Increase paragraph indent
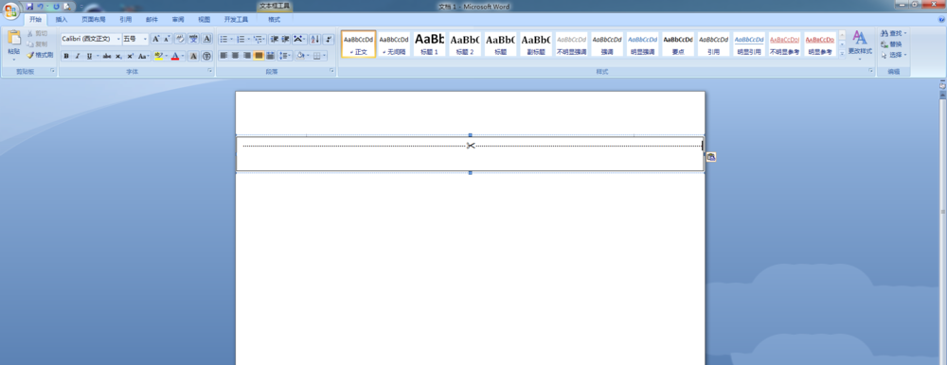Viewport: 947px width, 365px height. pyautogui.click(x=286, y=39)
